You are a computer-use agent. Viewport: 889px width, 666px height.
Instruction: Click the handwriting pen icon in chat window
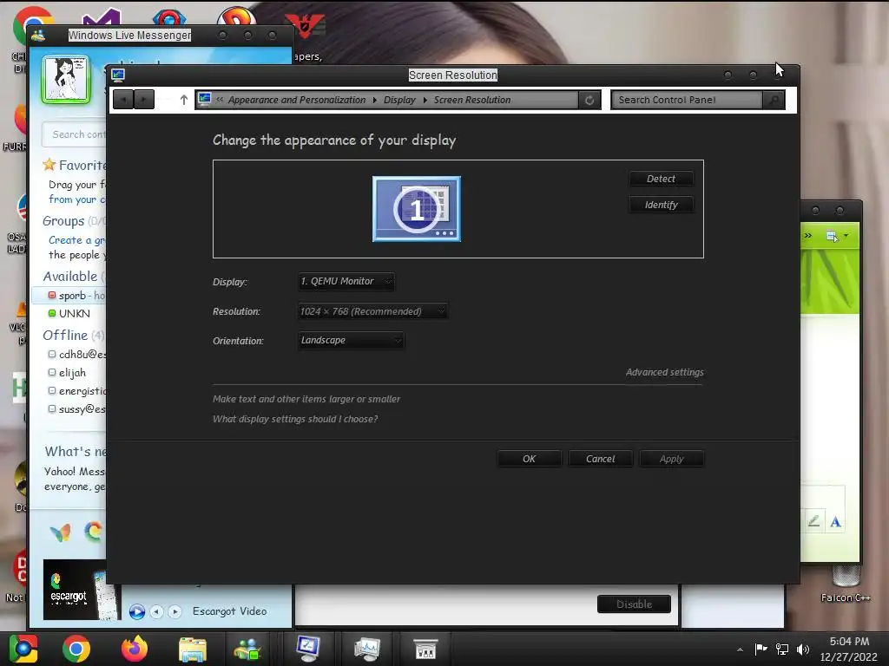813,521
